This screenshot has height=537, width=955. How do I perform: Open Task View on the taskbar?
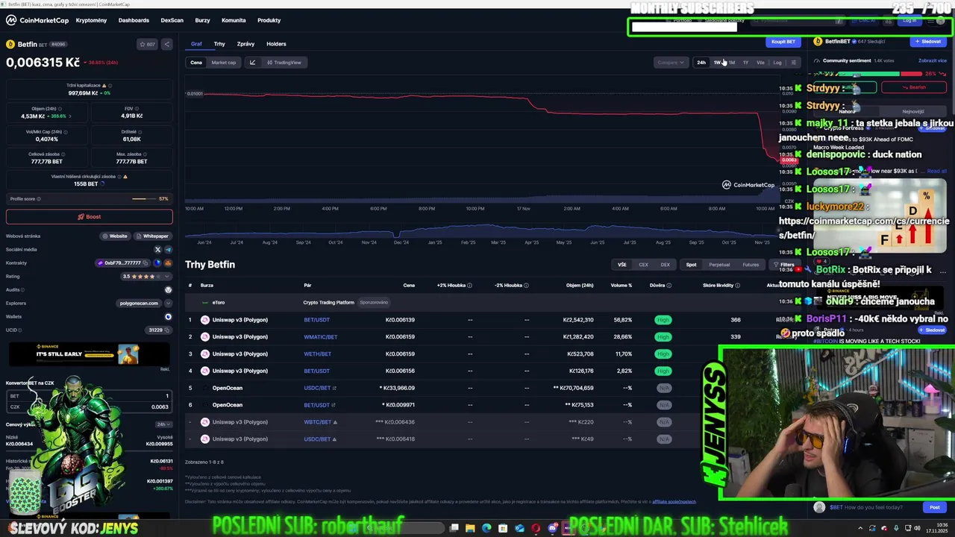[x=454, y=528]
